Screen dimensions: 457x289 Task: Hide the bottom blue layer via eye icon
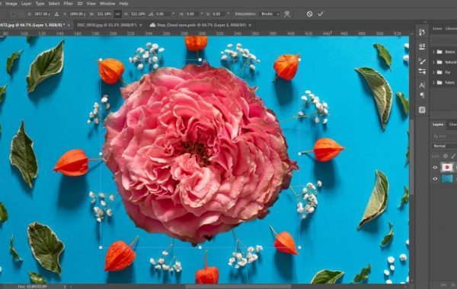(435, 179)
